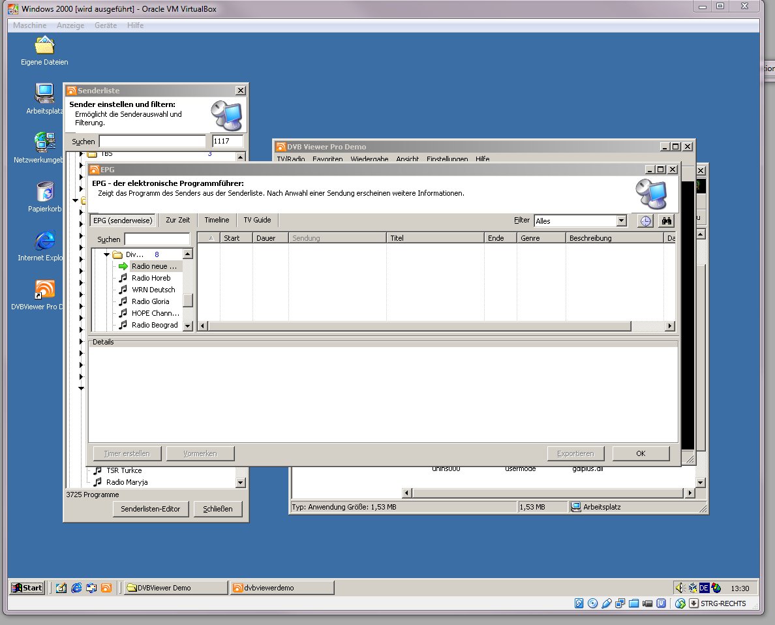Launch Outlook Express from quick launch bar
775x625 pixels.
[91, 588]
